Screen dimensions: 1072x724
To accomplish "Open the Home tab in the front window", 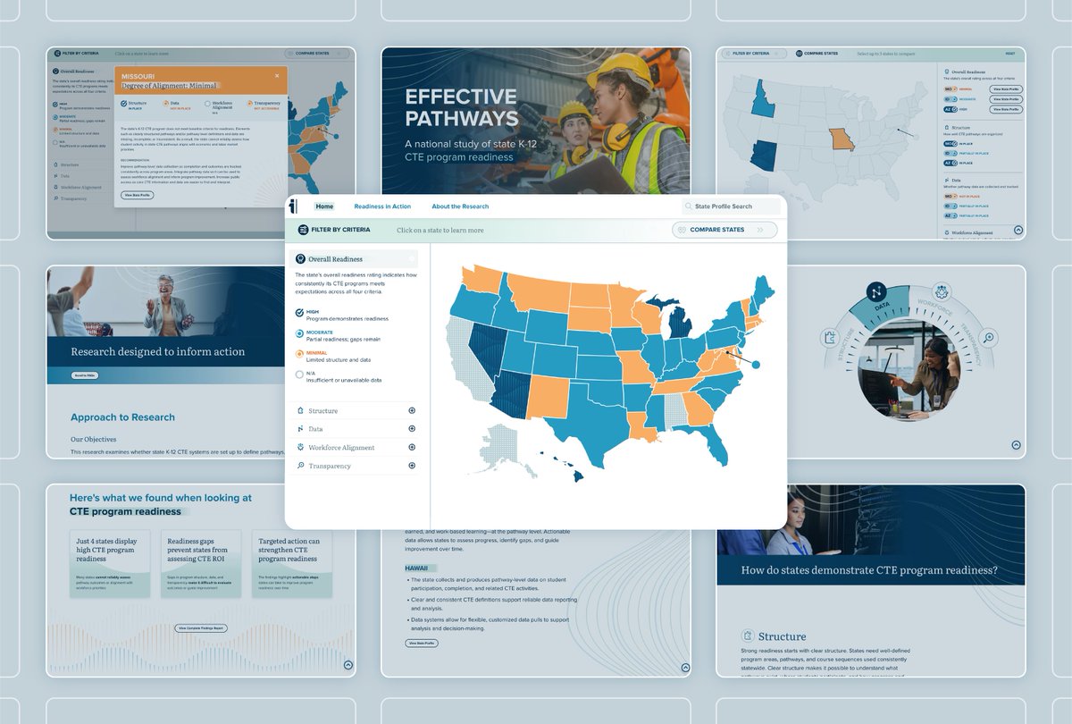I will (x=324, y=206).
